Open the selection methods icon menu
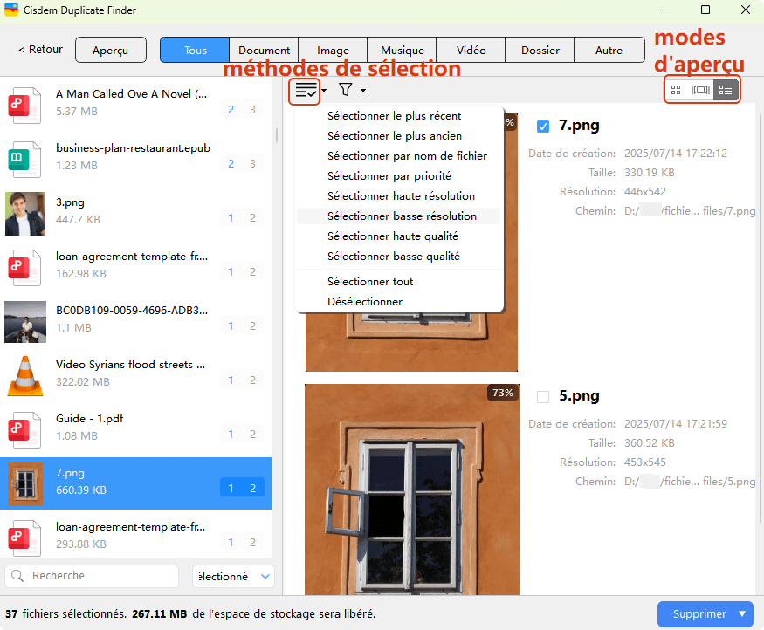764x630 pixels. tap(304, 89)
